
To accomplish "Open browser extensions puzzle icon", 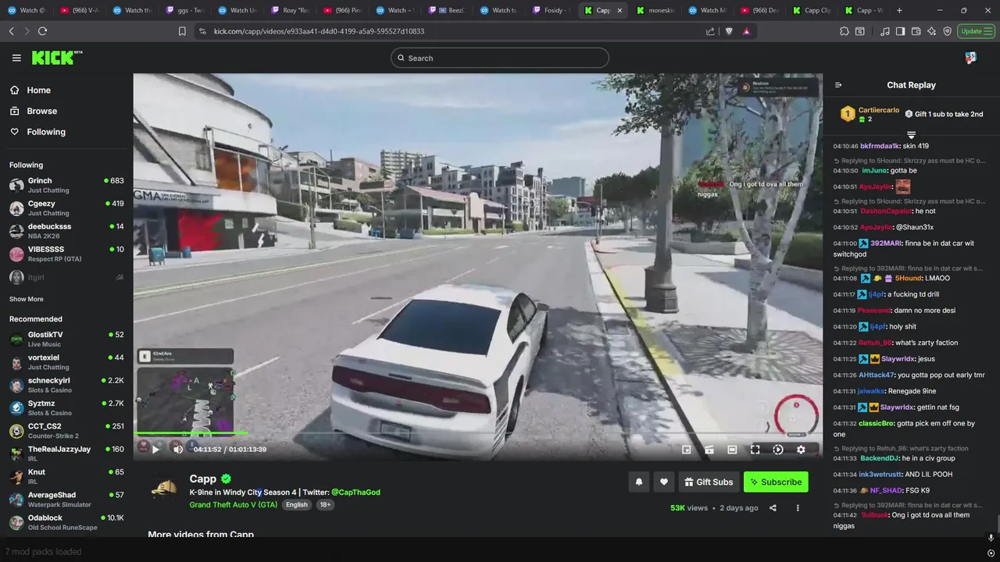I will (x=845, y=31).
